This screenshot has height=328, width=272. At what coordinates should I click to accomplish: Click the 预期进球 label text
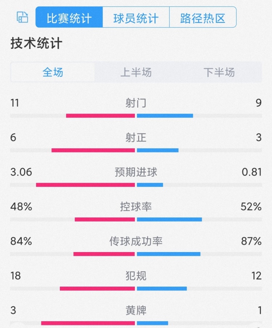(x=136, y=172)
